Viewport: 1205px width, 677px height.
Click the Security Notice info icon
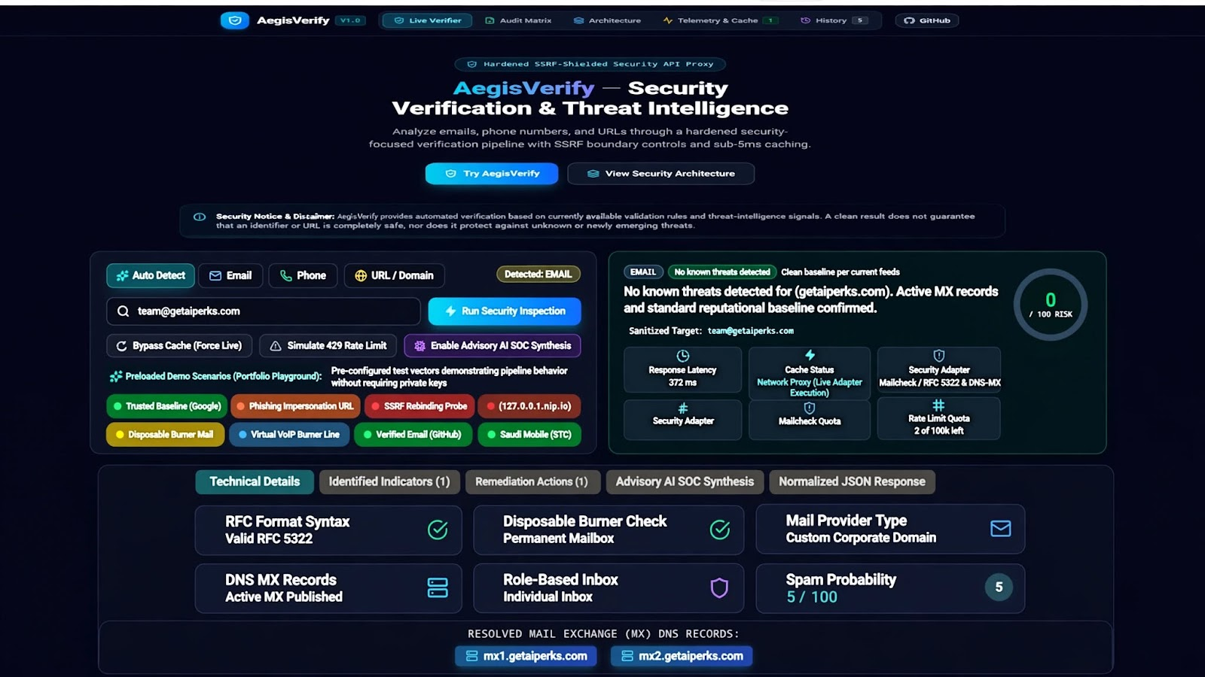click(200, 217)
